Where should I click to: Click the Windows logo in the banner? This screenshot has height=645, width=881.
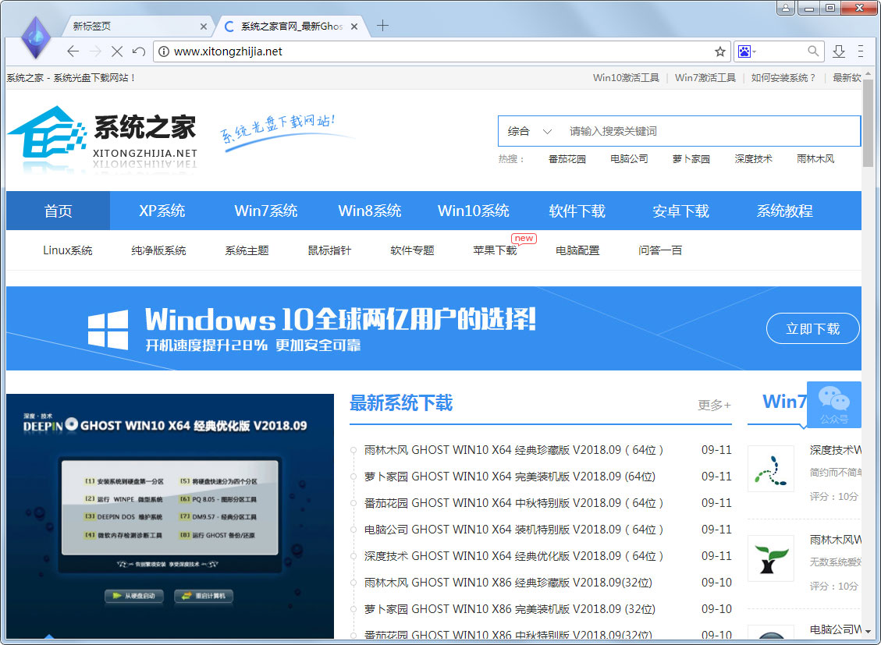click(108, 329)
